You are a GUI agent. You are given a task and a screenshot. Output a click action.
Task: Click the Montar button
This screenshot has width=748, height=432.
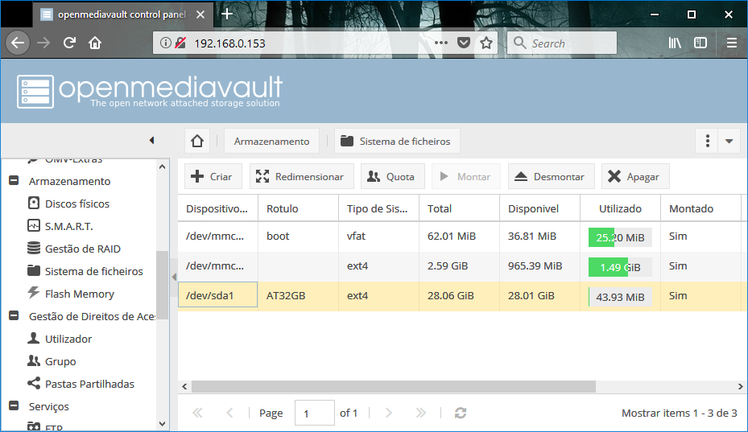point(466,176)
